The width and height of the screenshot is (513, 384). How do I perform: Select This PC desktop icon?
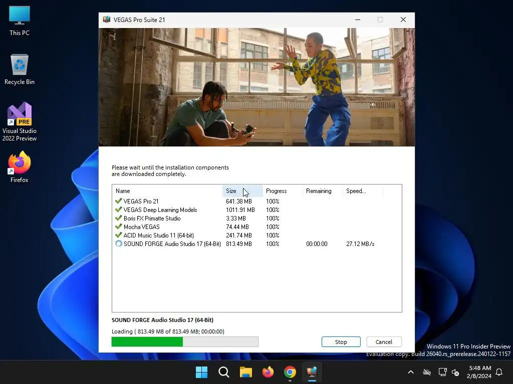click(20, 21)
